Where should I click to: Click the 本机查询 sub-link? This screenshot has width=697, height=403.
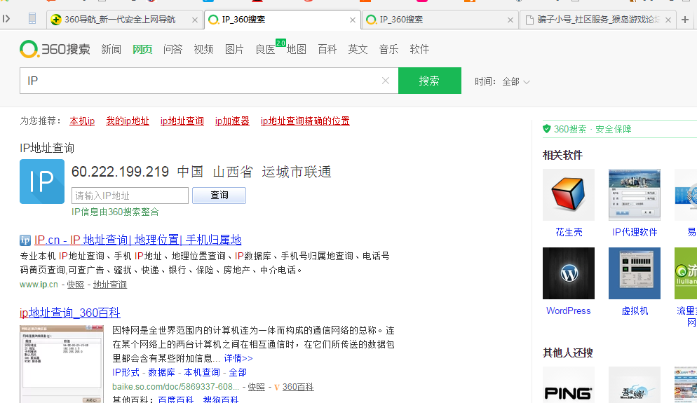[x=202, y=373]
